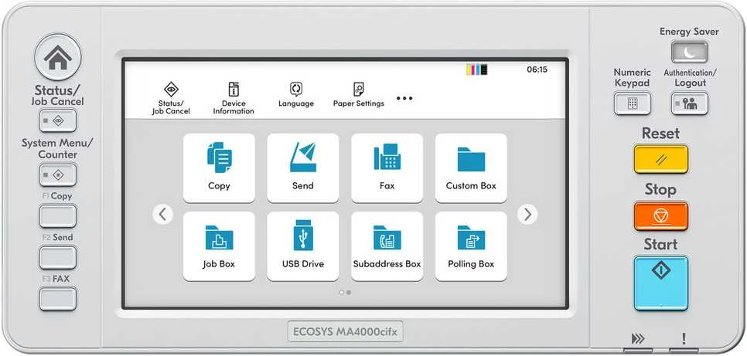Viewport: 747px width, 356px height.
Task: Open Paper Settings icon
Action: tap(359, 95)
